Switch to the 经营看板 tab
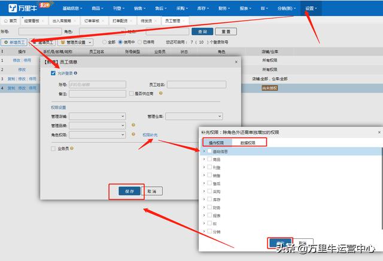383x261 pixels. 32,21
